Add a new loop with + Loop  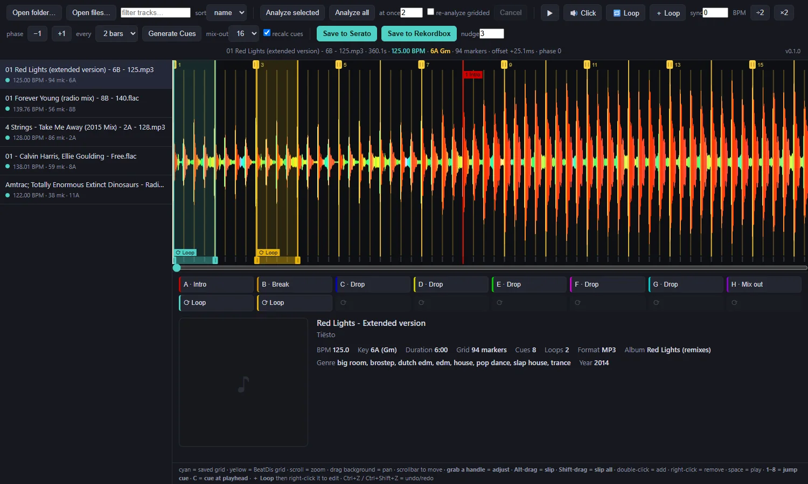click(668, 12)
